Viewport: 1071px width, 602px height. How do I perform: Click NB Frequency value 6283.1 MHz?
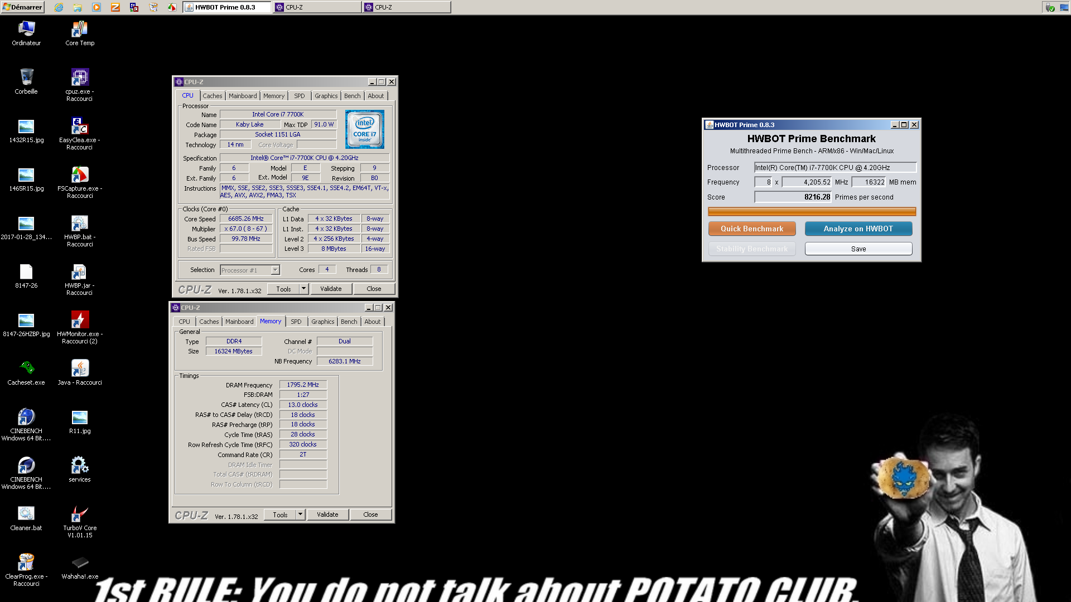coord(345,361)
